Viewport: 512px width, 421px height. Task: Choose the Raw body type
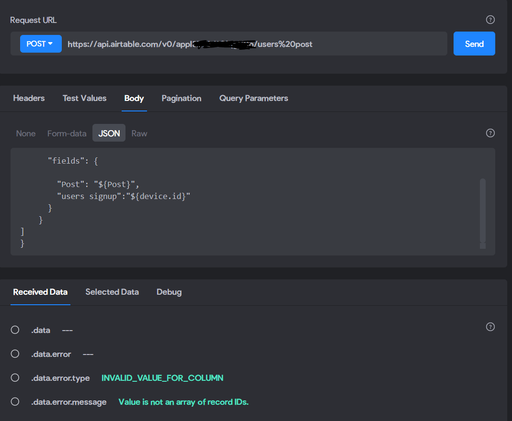click(139, 133)
